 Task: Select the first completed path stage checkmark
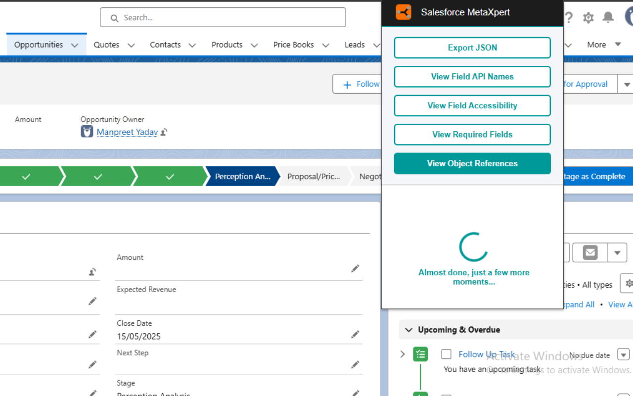pos(26,177)
